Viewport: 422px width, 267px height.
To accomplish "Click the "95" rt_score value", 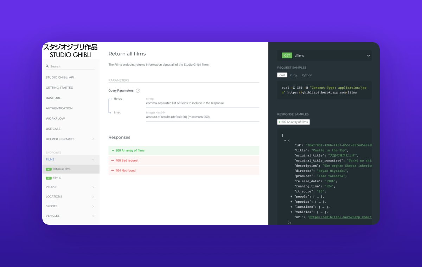I will click(x=320, y=191).
